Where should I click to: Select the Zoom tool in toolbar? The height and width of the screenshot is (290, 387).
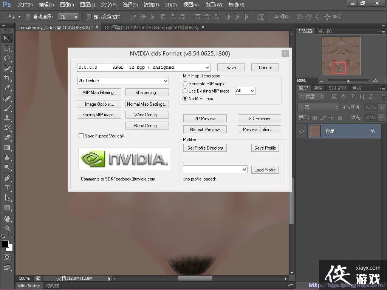click(7, 228)
